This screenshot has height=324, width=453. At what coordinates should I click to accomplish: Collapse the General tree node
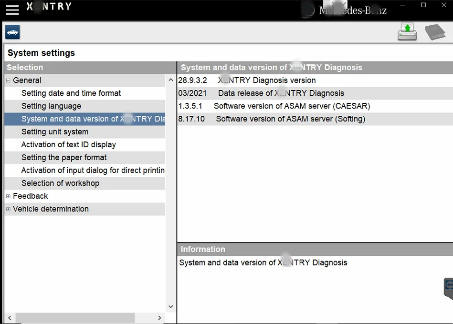(8, 81)
